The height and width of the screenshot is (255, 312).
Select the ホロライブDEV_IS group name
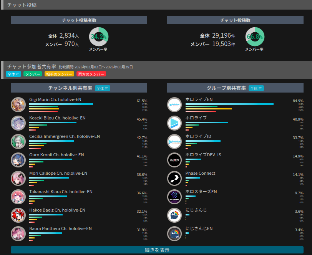click(x=203, y=155)
